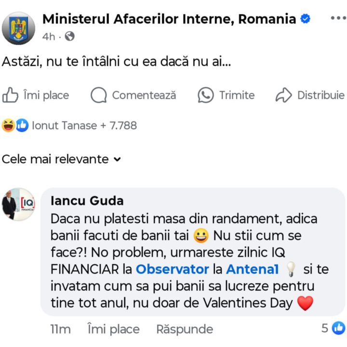This screenshot has height=347, width=347.
Task: Click Iancu Guda's profile avatar
Action: point(18,204)
